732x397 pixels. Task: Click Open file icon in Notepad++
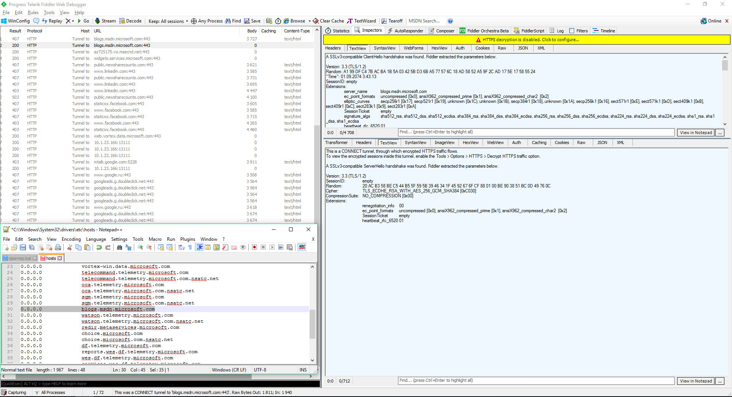tap(14, 247)
